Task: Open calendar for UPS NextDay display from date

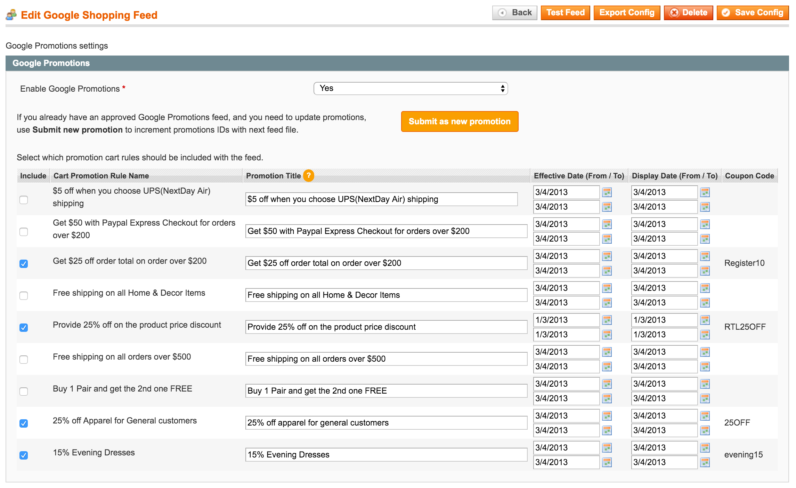Action: [705, 192]
